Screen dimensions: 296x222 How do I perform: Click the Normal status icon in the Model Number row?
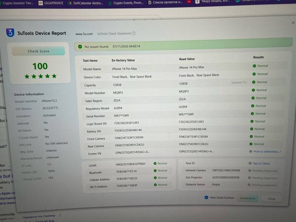pos(253,90)
